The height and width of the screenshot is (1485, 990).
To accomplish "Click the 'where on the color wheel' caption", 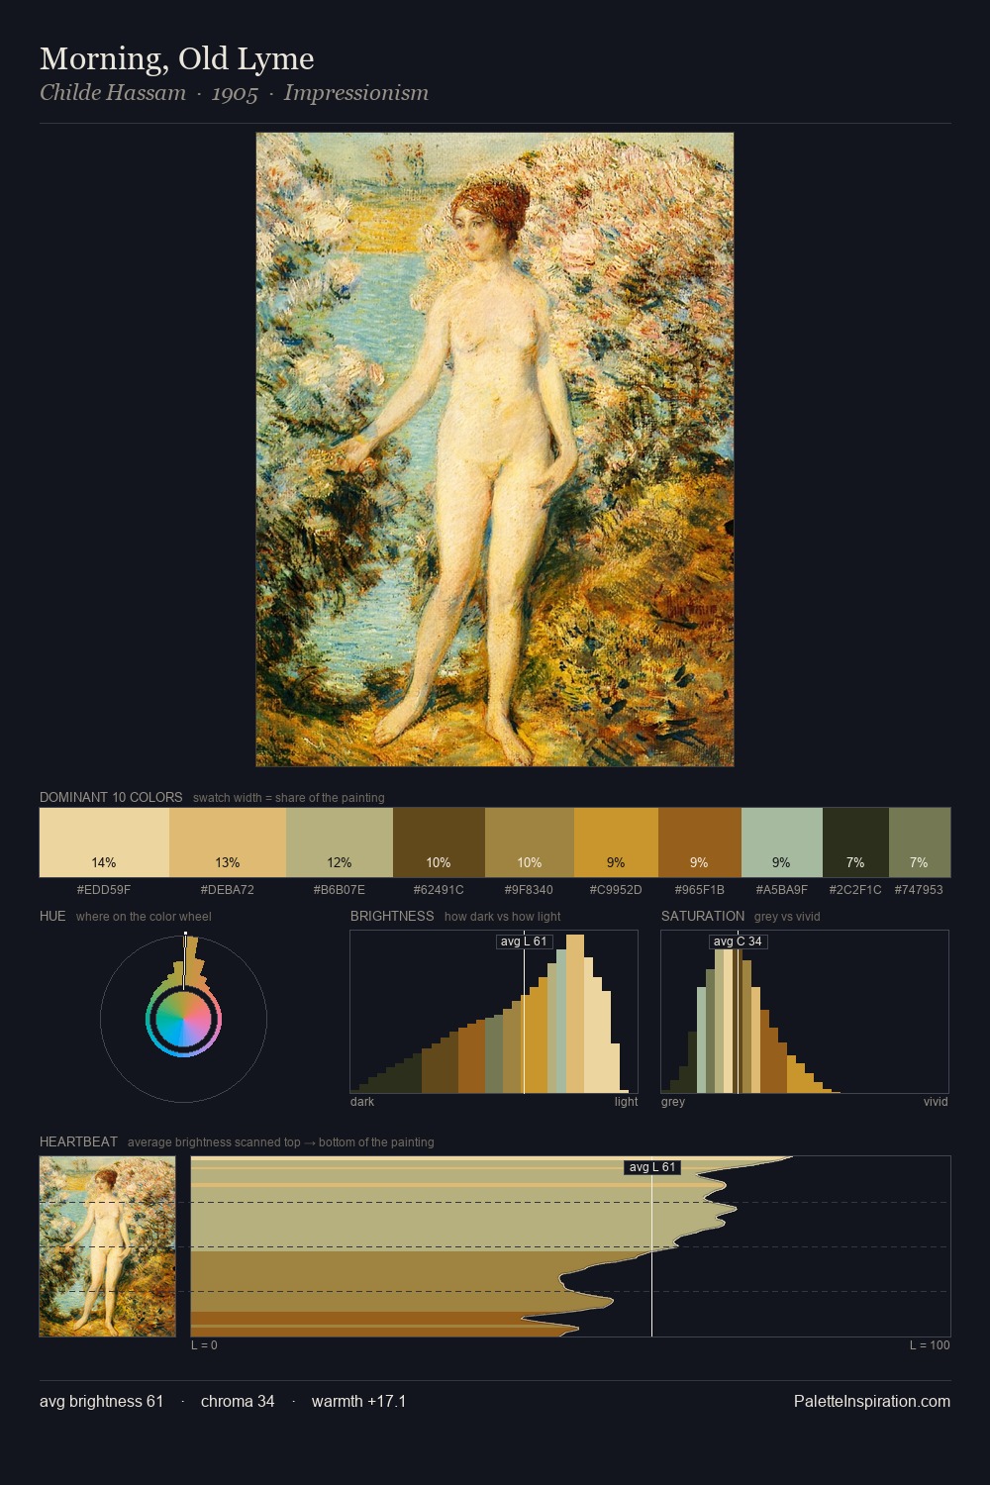I will click(144, 917).
